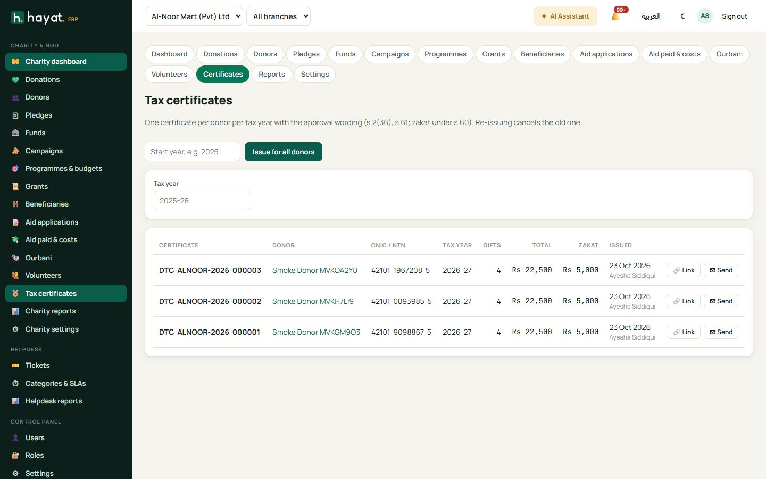
Task: Open donor Smoke Donor MVKGM9O3
Action: (316, 332)
